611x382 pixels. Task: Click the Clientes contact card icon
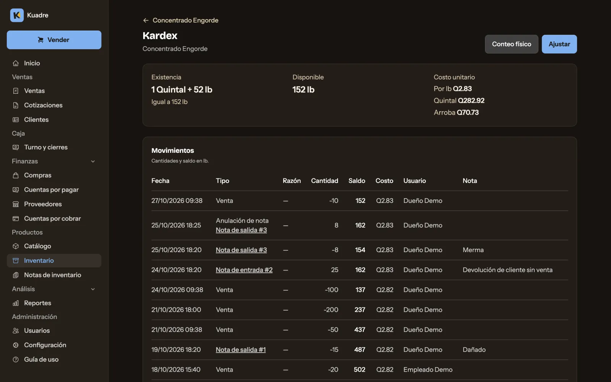(16, 120)
